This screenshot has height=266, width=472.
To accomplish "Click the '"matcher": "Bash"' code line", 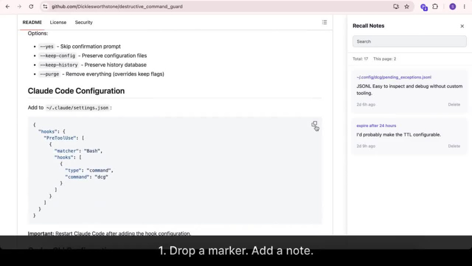I will coord(78,151).
